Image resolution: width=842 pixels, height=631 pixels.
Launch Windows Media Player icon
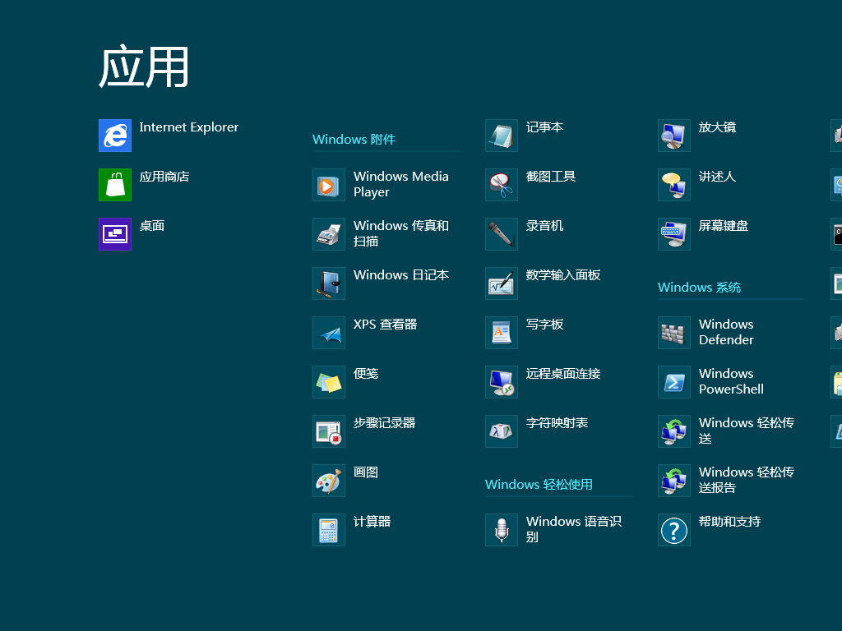pos(329,185)
